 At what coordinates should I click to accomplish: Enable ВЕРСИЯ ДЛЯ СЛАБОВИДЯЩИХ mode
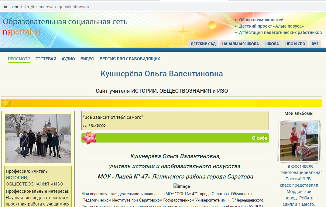pos(130,59)
